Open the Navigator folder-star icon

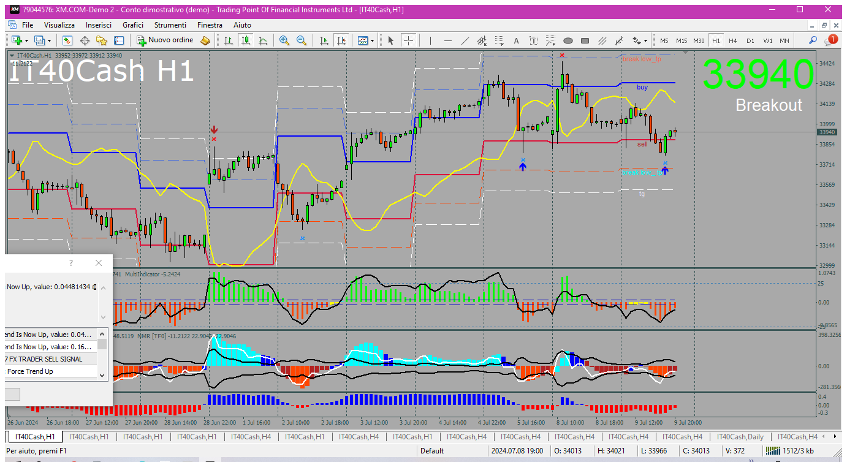click(102, 40)
